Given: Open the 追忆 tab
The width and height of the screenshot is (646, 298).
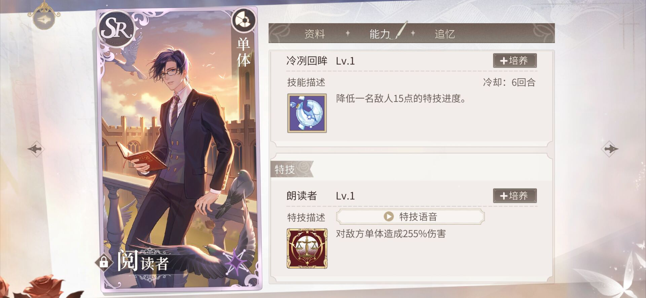Looking at the screenshot, I should pyautogui.click(x=445, y=34).
